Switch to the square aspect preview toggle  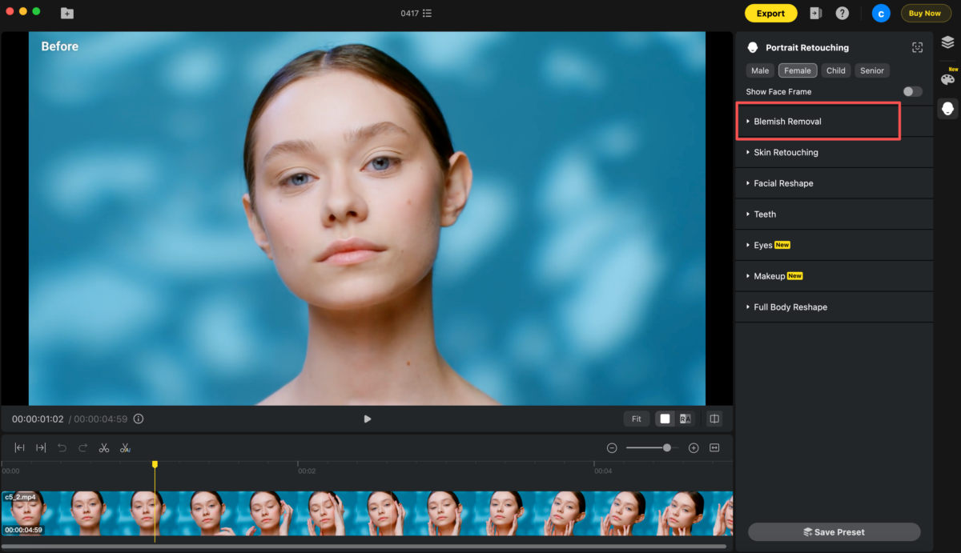click(664, 419)
